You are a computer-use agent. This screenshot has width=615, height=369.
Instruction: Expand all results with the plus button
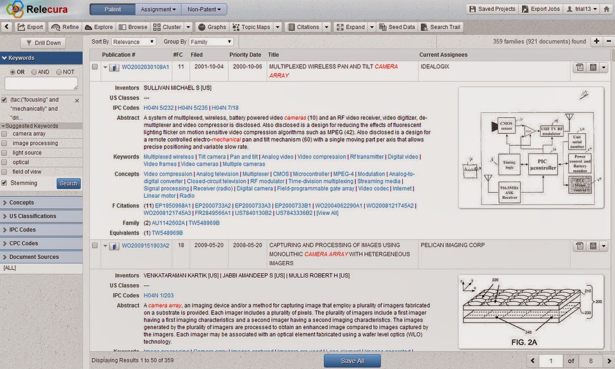596,41
